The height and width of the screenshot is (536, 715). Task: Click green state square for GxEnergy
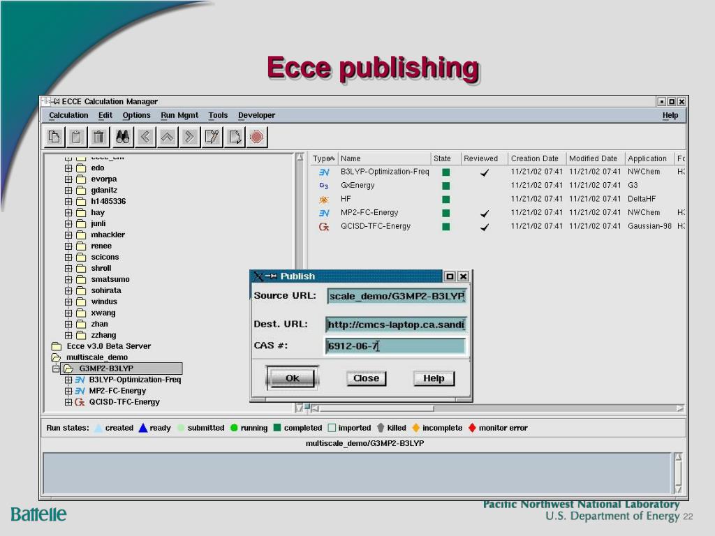click(x=446, y=186)
